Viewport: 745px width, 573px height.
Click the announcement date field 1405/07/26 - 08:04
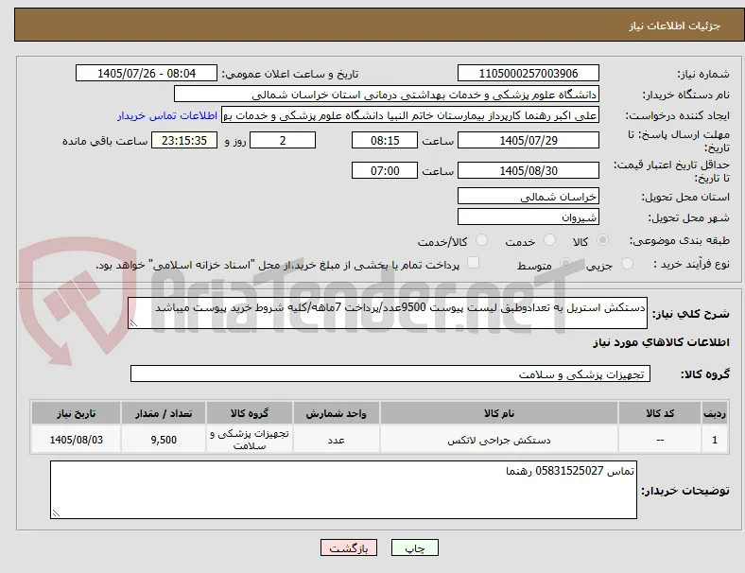pos(147,74)
